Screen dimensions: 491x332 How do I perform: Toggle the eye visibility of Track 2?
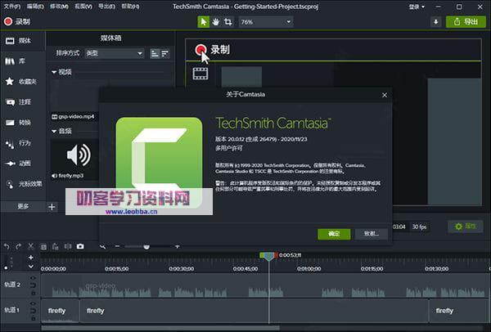(x=33, y=277)
